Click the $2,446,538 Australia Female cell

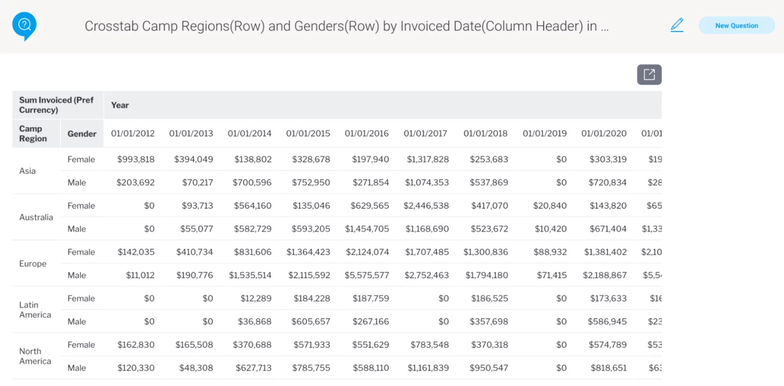(x=426, y=206)
